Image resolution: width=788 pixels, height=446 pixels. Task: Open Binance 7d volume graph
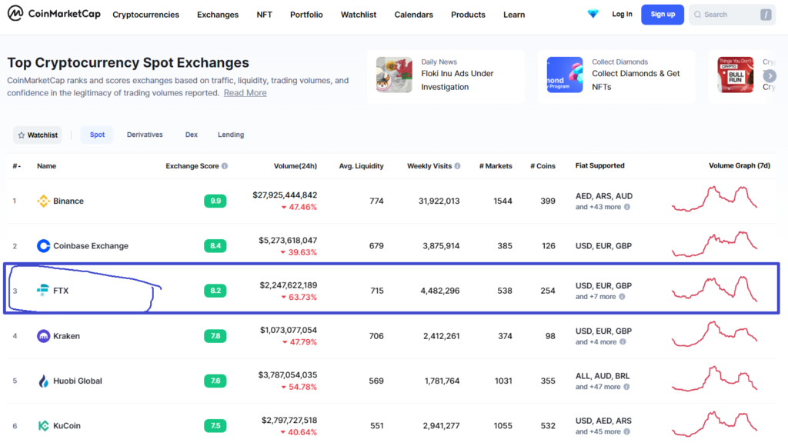click(x=715, y=199)
